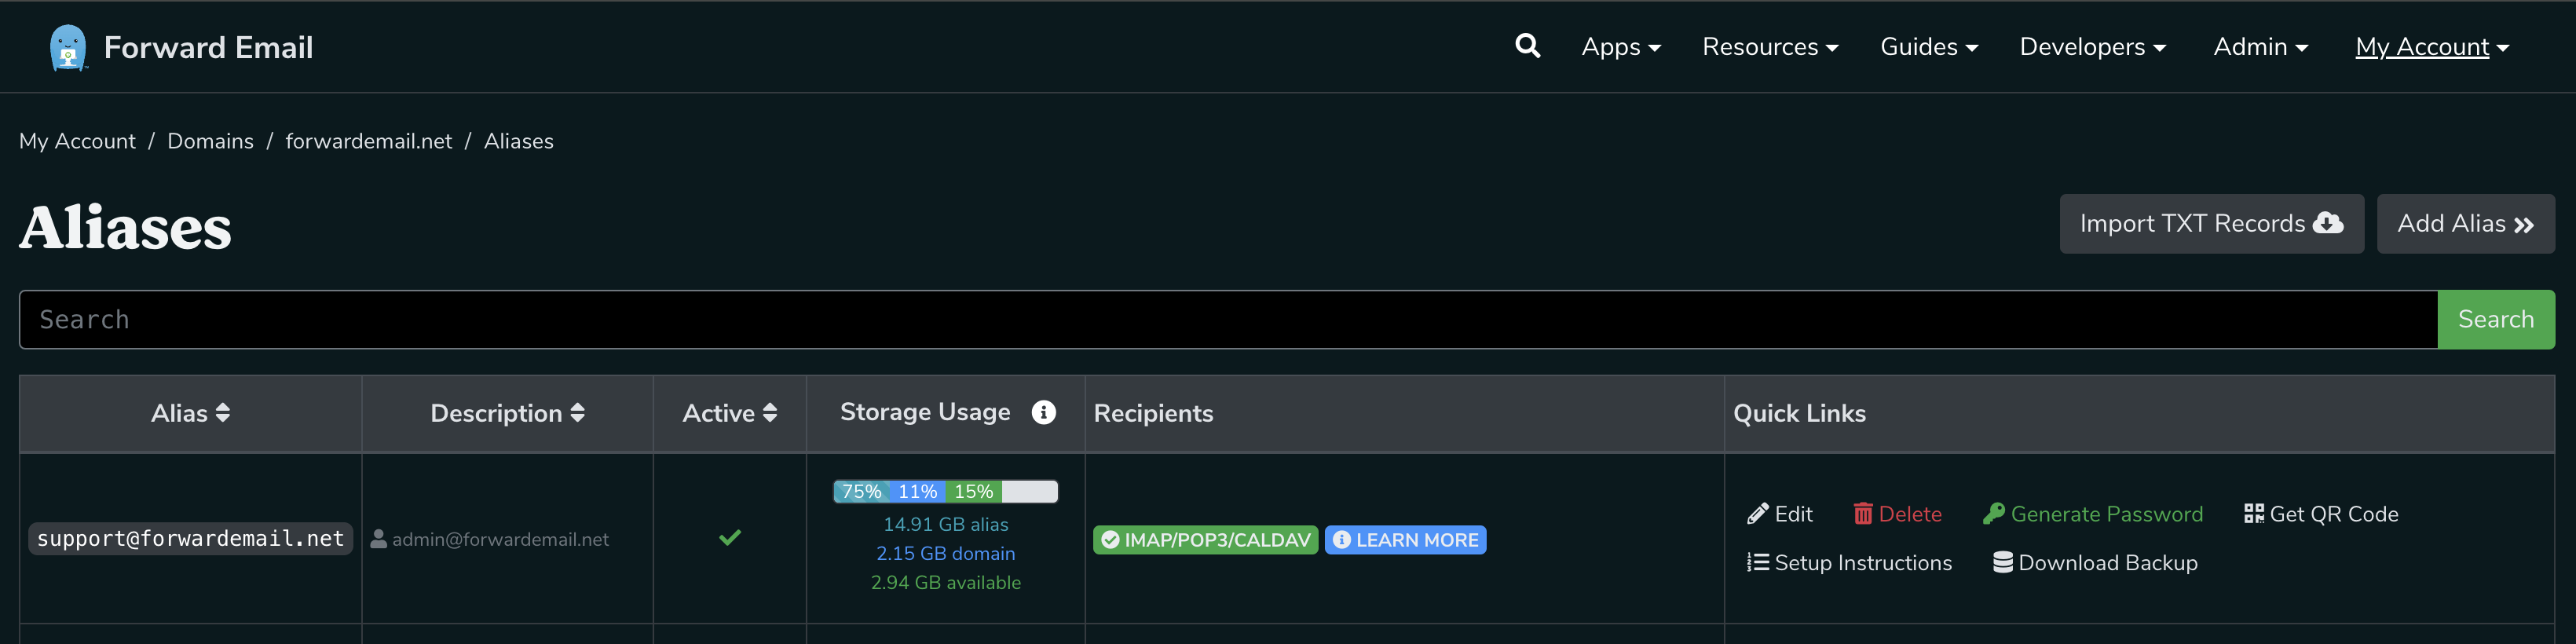Sort table by Description column
The image size is (2576, 644).
(x=507, y=413)
